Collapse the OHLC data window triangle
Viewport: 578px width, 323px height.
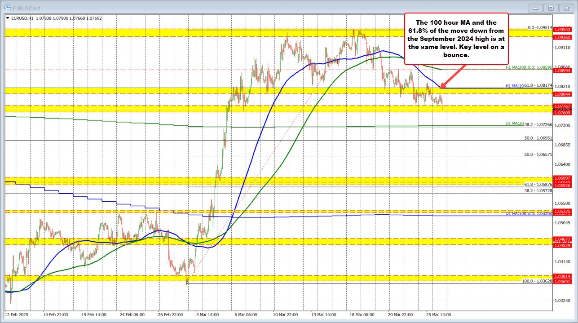click(7, 18)
